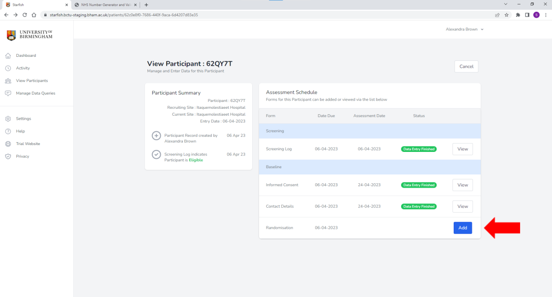Screen dimensions: 552x297
Task: Click the Dashboard home icon
Action: (8, 55)
